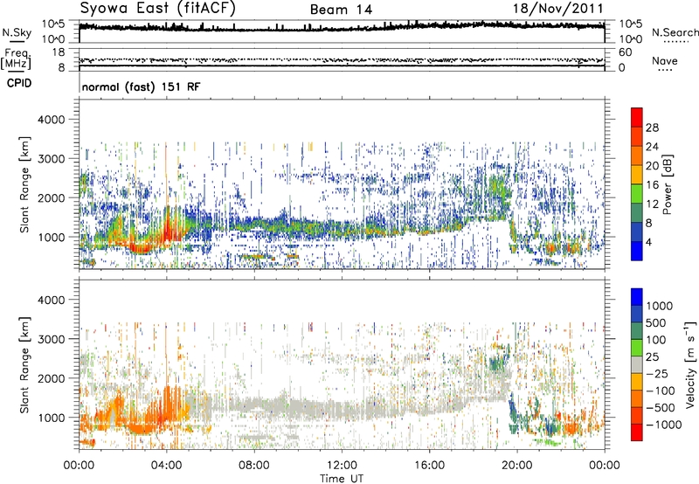The height and width of the screenshot is (484, 699).
Task: Click '4000' tick on the power panel
Action: pyautogui.click(x=52, y=120)
